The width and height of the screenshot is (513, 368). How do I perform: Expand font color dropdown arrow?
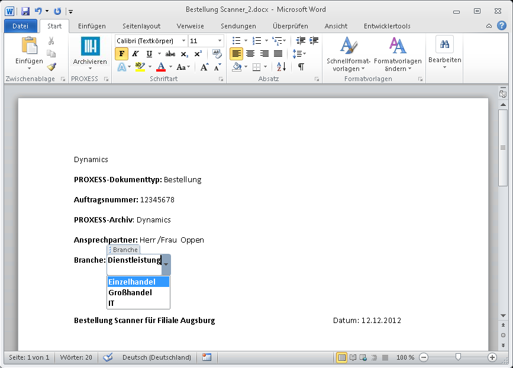pyautogui.click(x=170, y=67)
